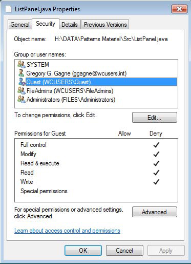The height and width of the screenshot is (264, 191).
Task: Click the Gregory G. Gagne user icon
Action: (21, 73)
